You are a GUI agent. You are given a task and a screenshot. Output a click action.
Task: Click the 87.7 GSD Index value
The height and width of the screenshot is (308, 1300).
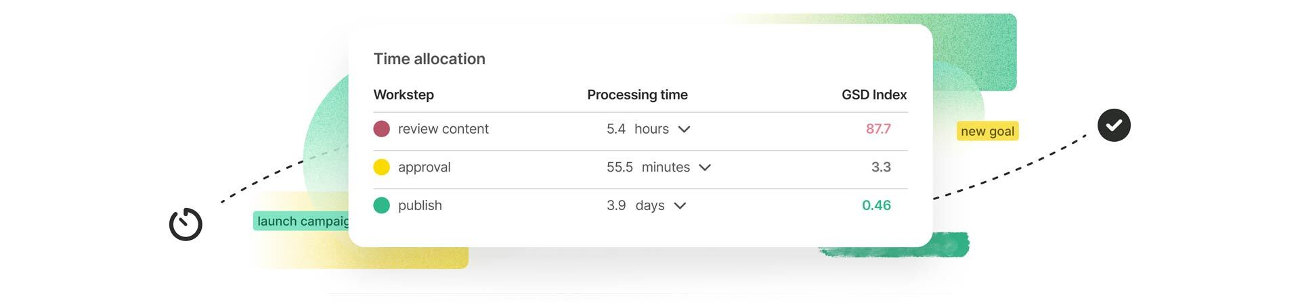877,129
